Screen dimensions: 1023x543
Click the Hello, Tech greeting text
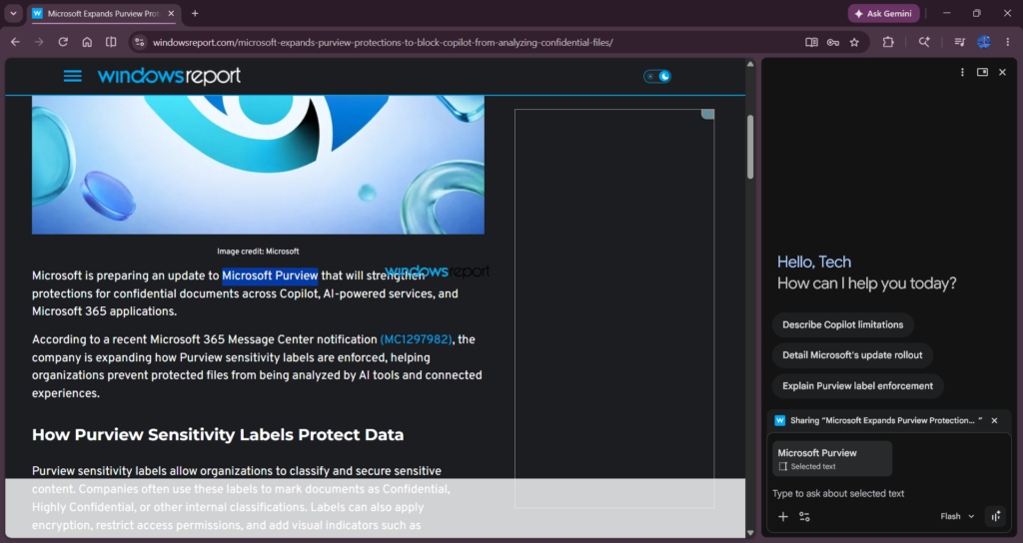(813, 263)
